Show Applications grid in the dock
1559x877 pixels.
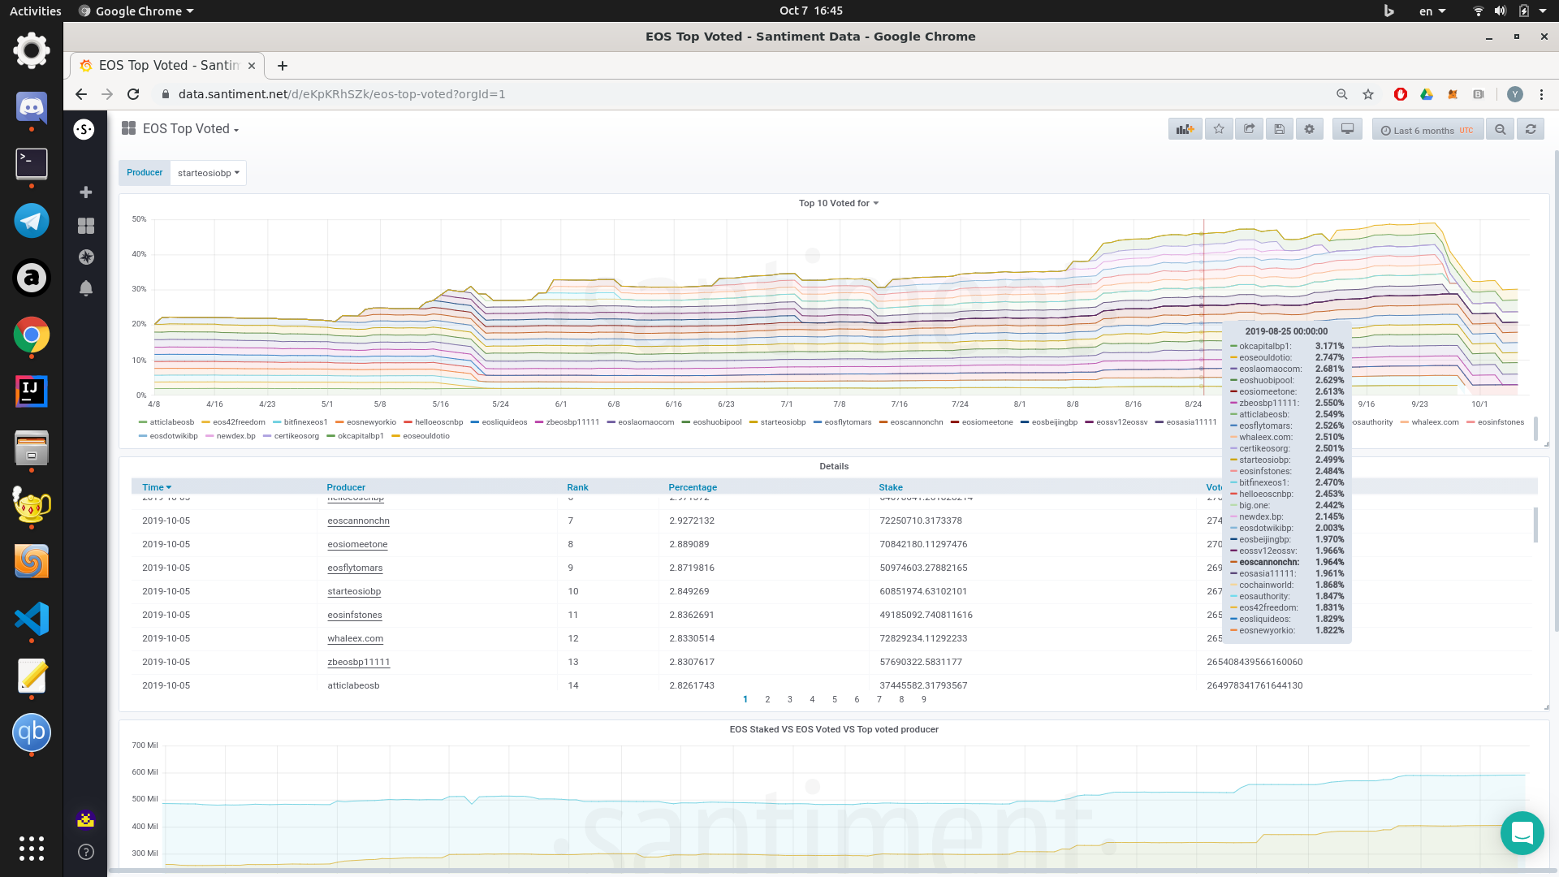(32, 849)
